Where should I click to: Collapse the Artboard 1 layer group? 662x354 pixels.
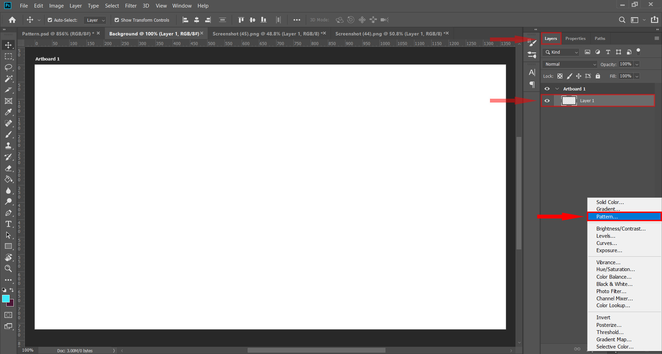point(557,89)
